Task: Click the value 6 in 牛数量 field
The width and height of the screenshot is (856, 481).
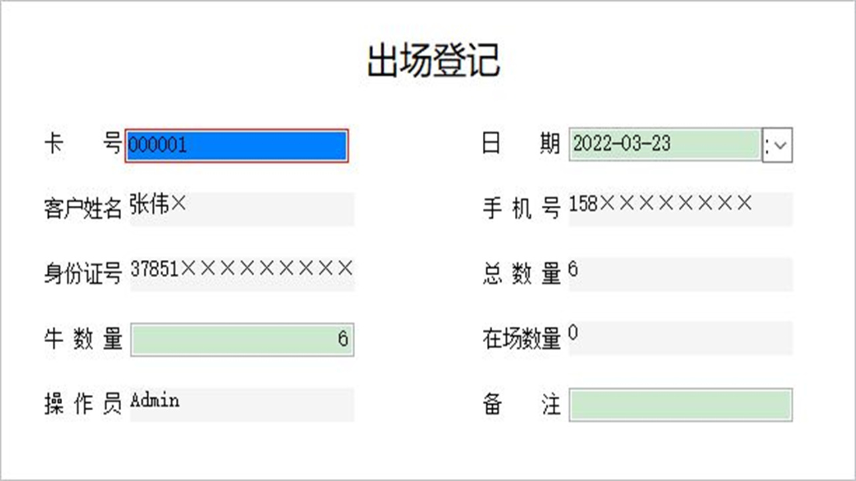Action: [346, 339]
